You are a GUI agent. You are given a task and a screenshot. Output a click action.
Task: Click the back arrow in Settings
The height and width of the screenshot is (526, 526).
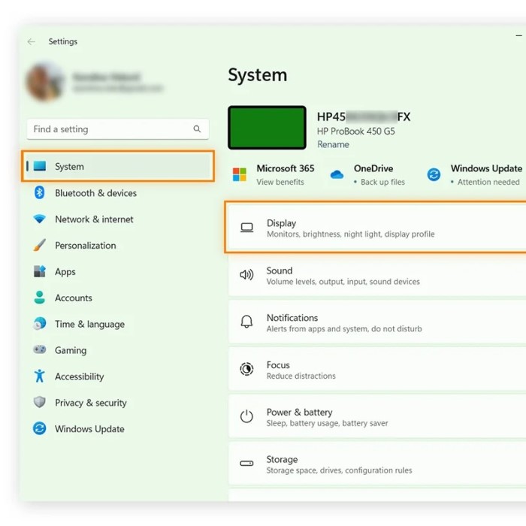31,42
